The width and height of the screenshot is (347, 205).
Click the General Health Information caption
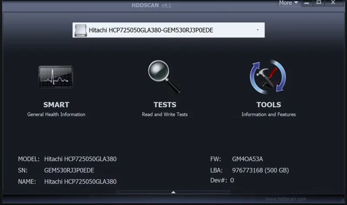click(56, 115)
